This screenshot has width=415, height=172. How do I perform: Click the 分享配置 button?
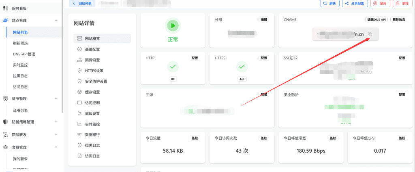click(355, 3)
